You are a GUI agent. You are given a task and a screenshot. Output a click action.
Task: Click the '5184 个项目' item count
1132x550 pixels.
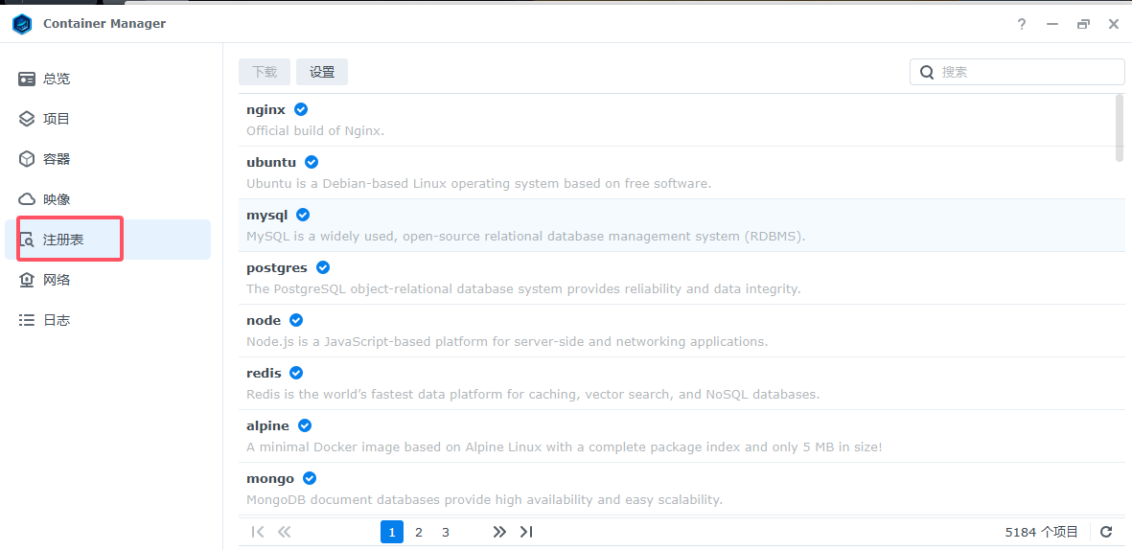(1041, 532)
